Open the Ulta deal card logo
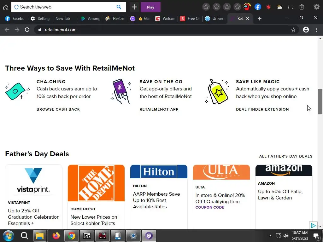The image size is (323, 242). coord(221,172)
